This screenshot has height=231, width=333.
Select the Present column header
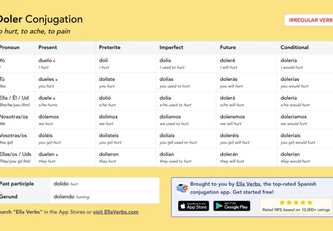pyautogui.click(x=48, y=47)
